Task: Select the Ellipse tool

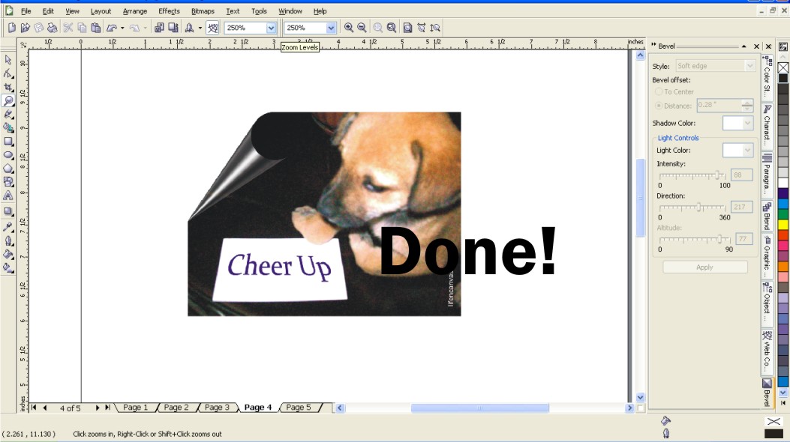Action: point(10,155)
